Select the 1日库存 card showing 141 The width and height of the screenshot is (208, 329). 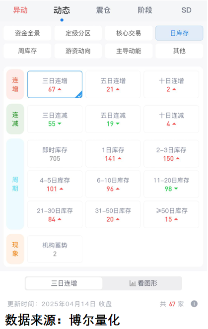pos(113,154)
